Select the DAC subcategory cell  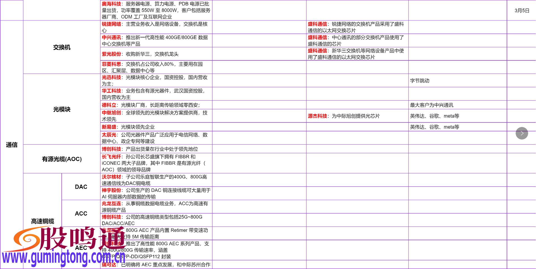[x=81, y=187]
